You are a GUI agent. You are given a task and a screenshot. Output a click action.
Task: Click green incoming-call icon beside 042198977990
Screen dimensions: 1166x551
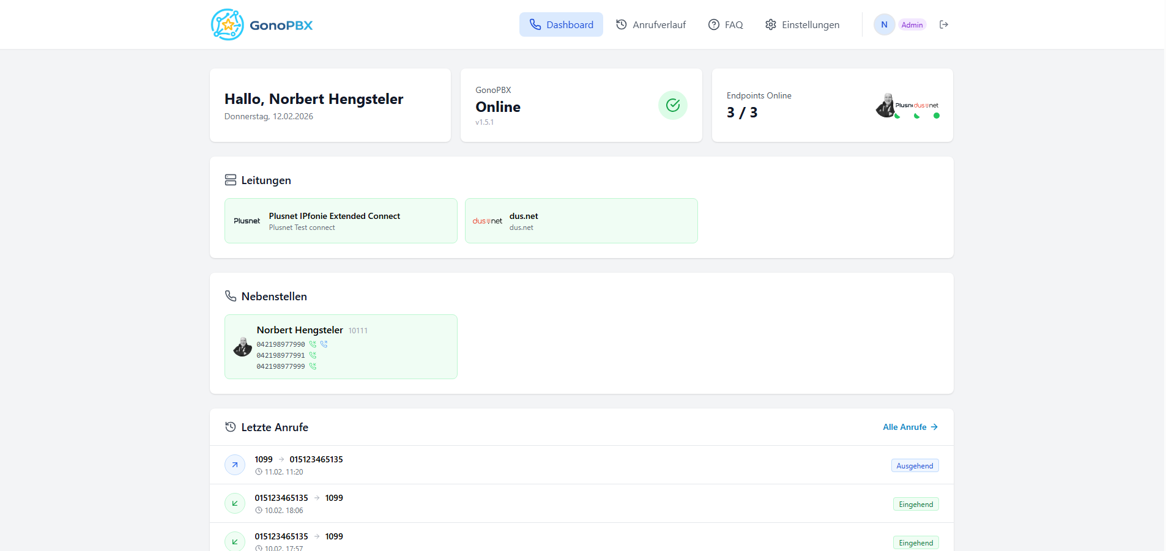[x=313, y=344]
